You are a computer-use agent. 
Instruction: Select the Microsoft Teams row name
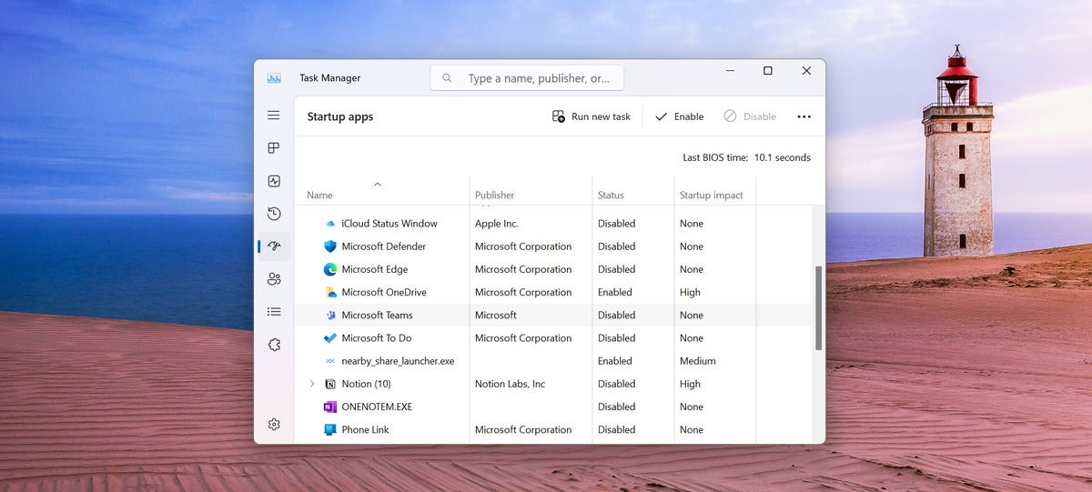pos(377,316)
